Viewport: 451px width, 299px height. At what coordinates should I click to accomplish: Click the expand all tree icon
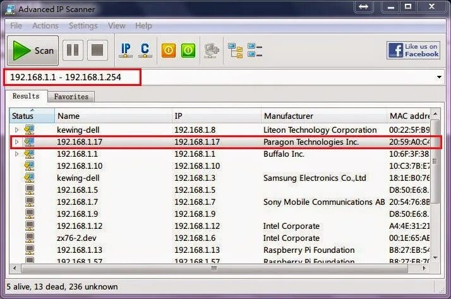[235, 51]
